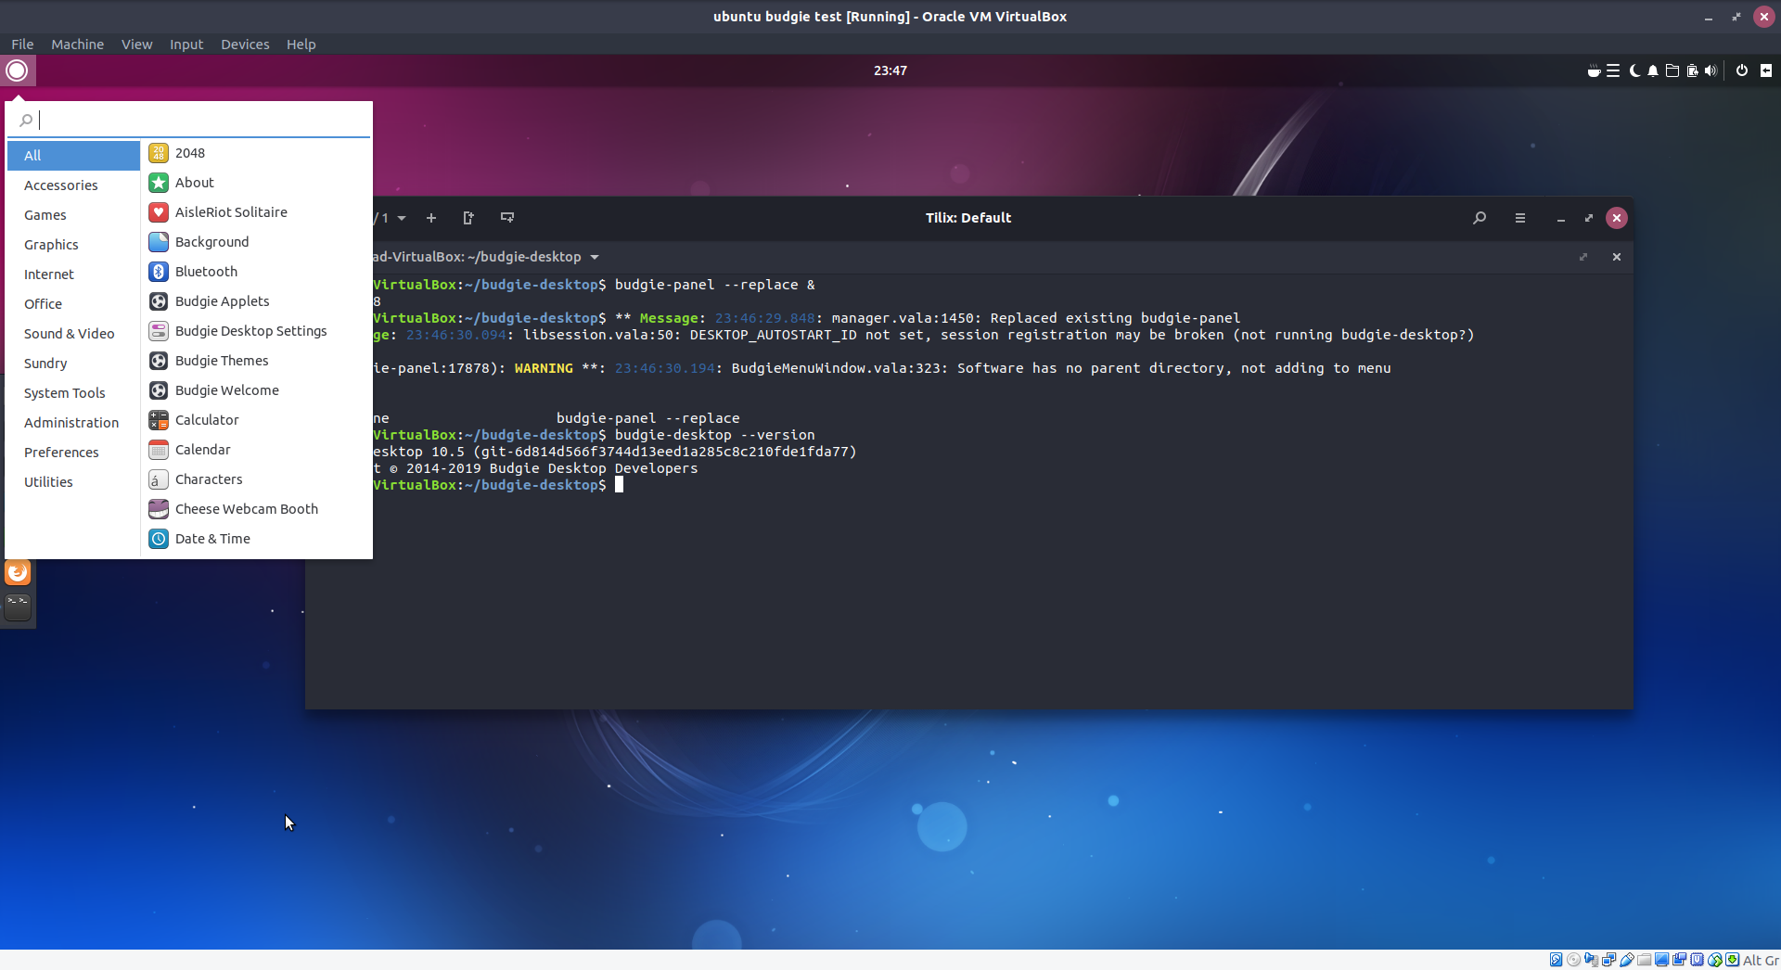Viewport: 1781px width, 970px height.
Task: Open Bluetooth from the app list
Action: 206,272
